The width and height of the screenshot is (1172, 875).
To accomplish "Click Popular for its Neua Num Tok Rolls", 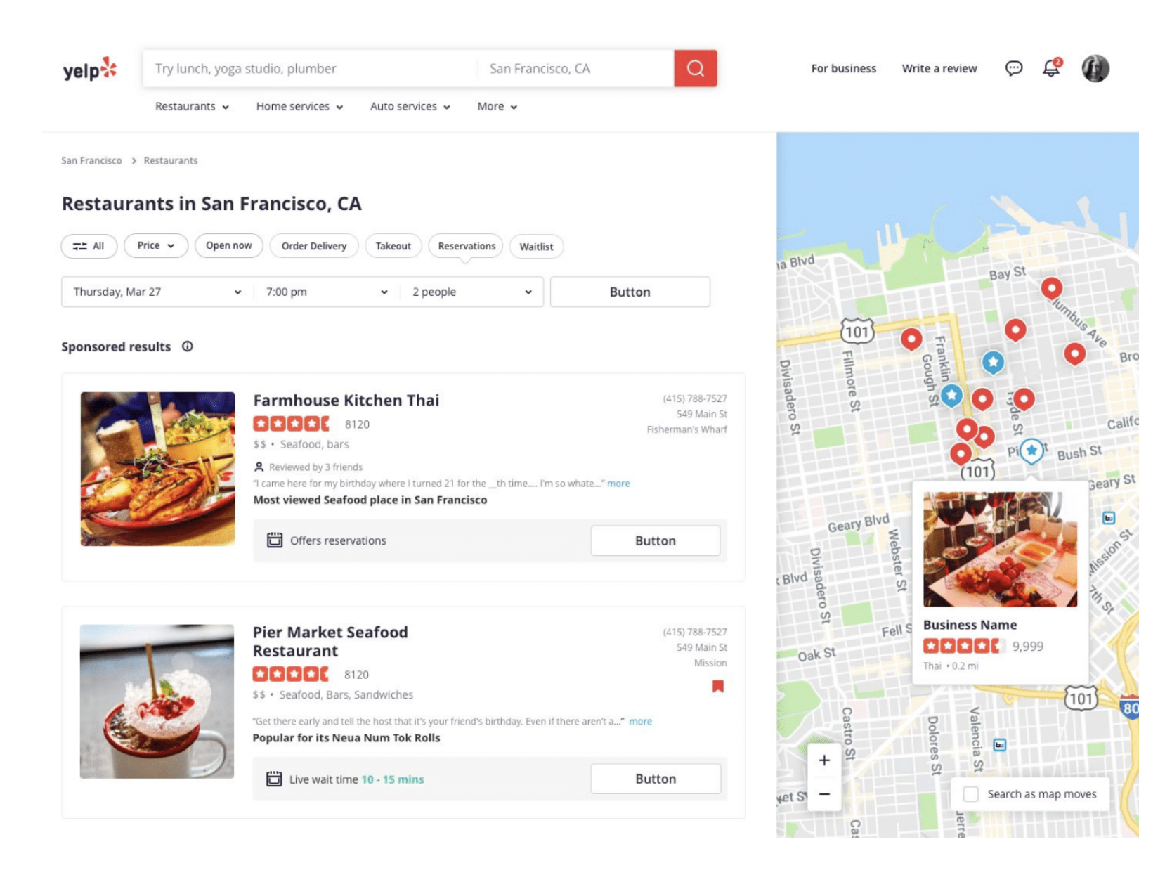I will 346,738.
